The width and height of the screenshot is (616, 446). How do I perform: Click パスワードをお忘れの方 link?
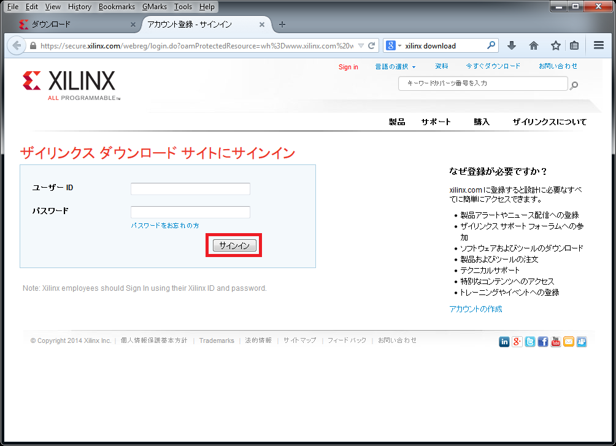[x=165, y=226]
